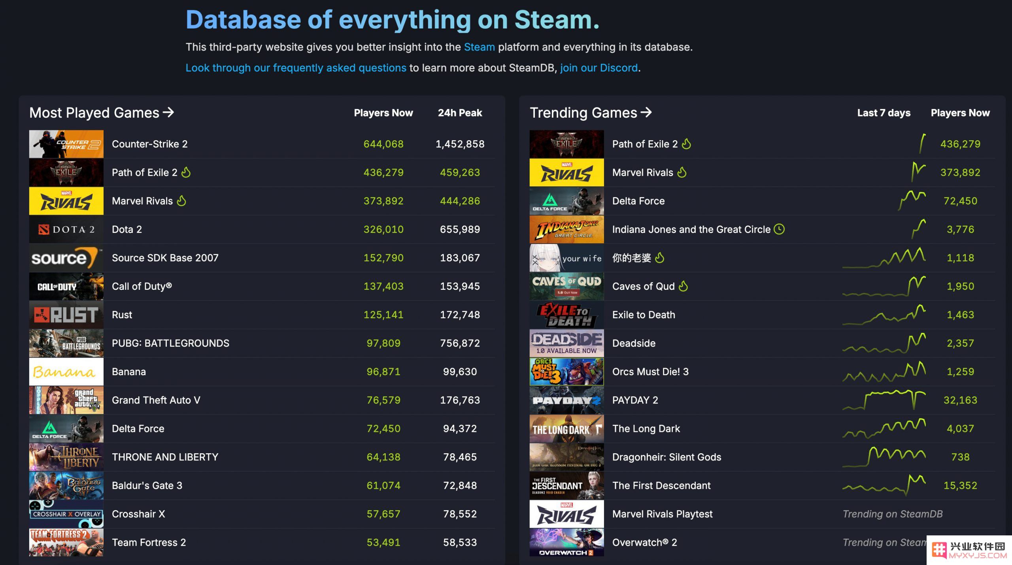Open the Dota 2 logo thumbnail

point(66,229)
